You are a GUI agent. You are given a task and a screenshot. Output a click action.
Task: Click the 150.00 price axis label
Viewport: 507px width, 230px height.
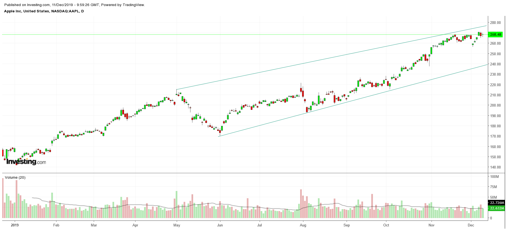(x=495, y=157)
